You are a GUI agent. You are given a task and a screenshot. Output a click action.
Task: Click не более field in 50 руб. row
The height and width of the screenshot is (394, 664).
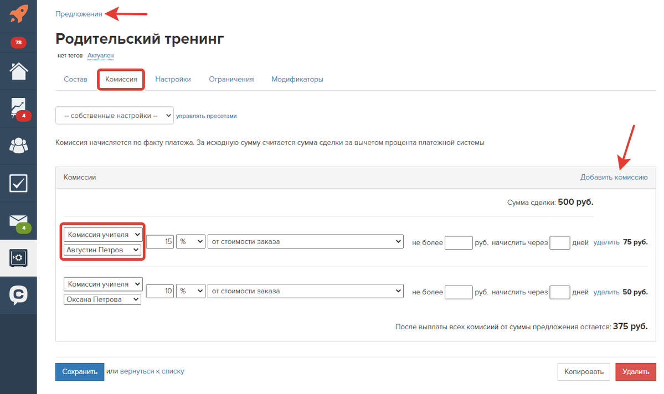459,292
